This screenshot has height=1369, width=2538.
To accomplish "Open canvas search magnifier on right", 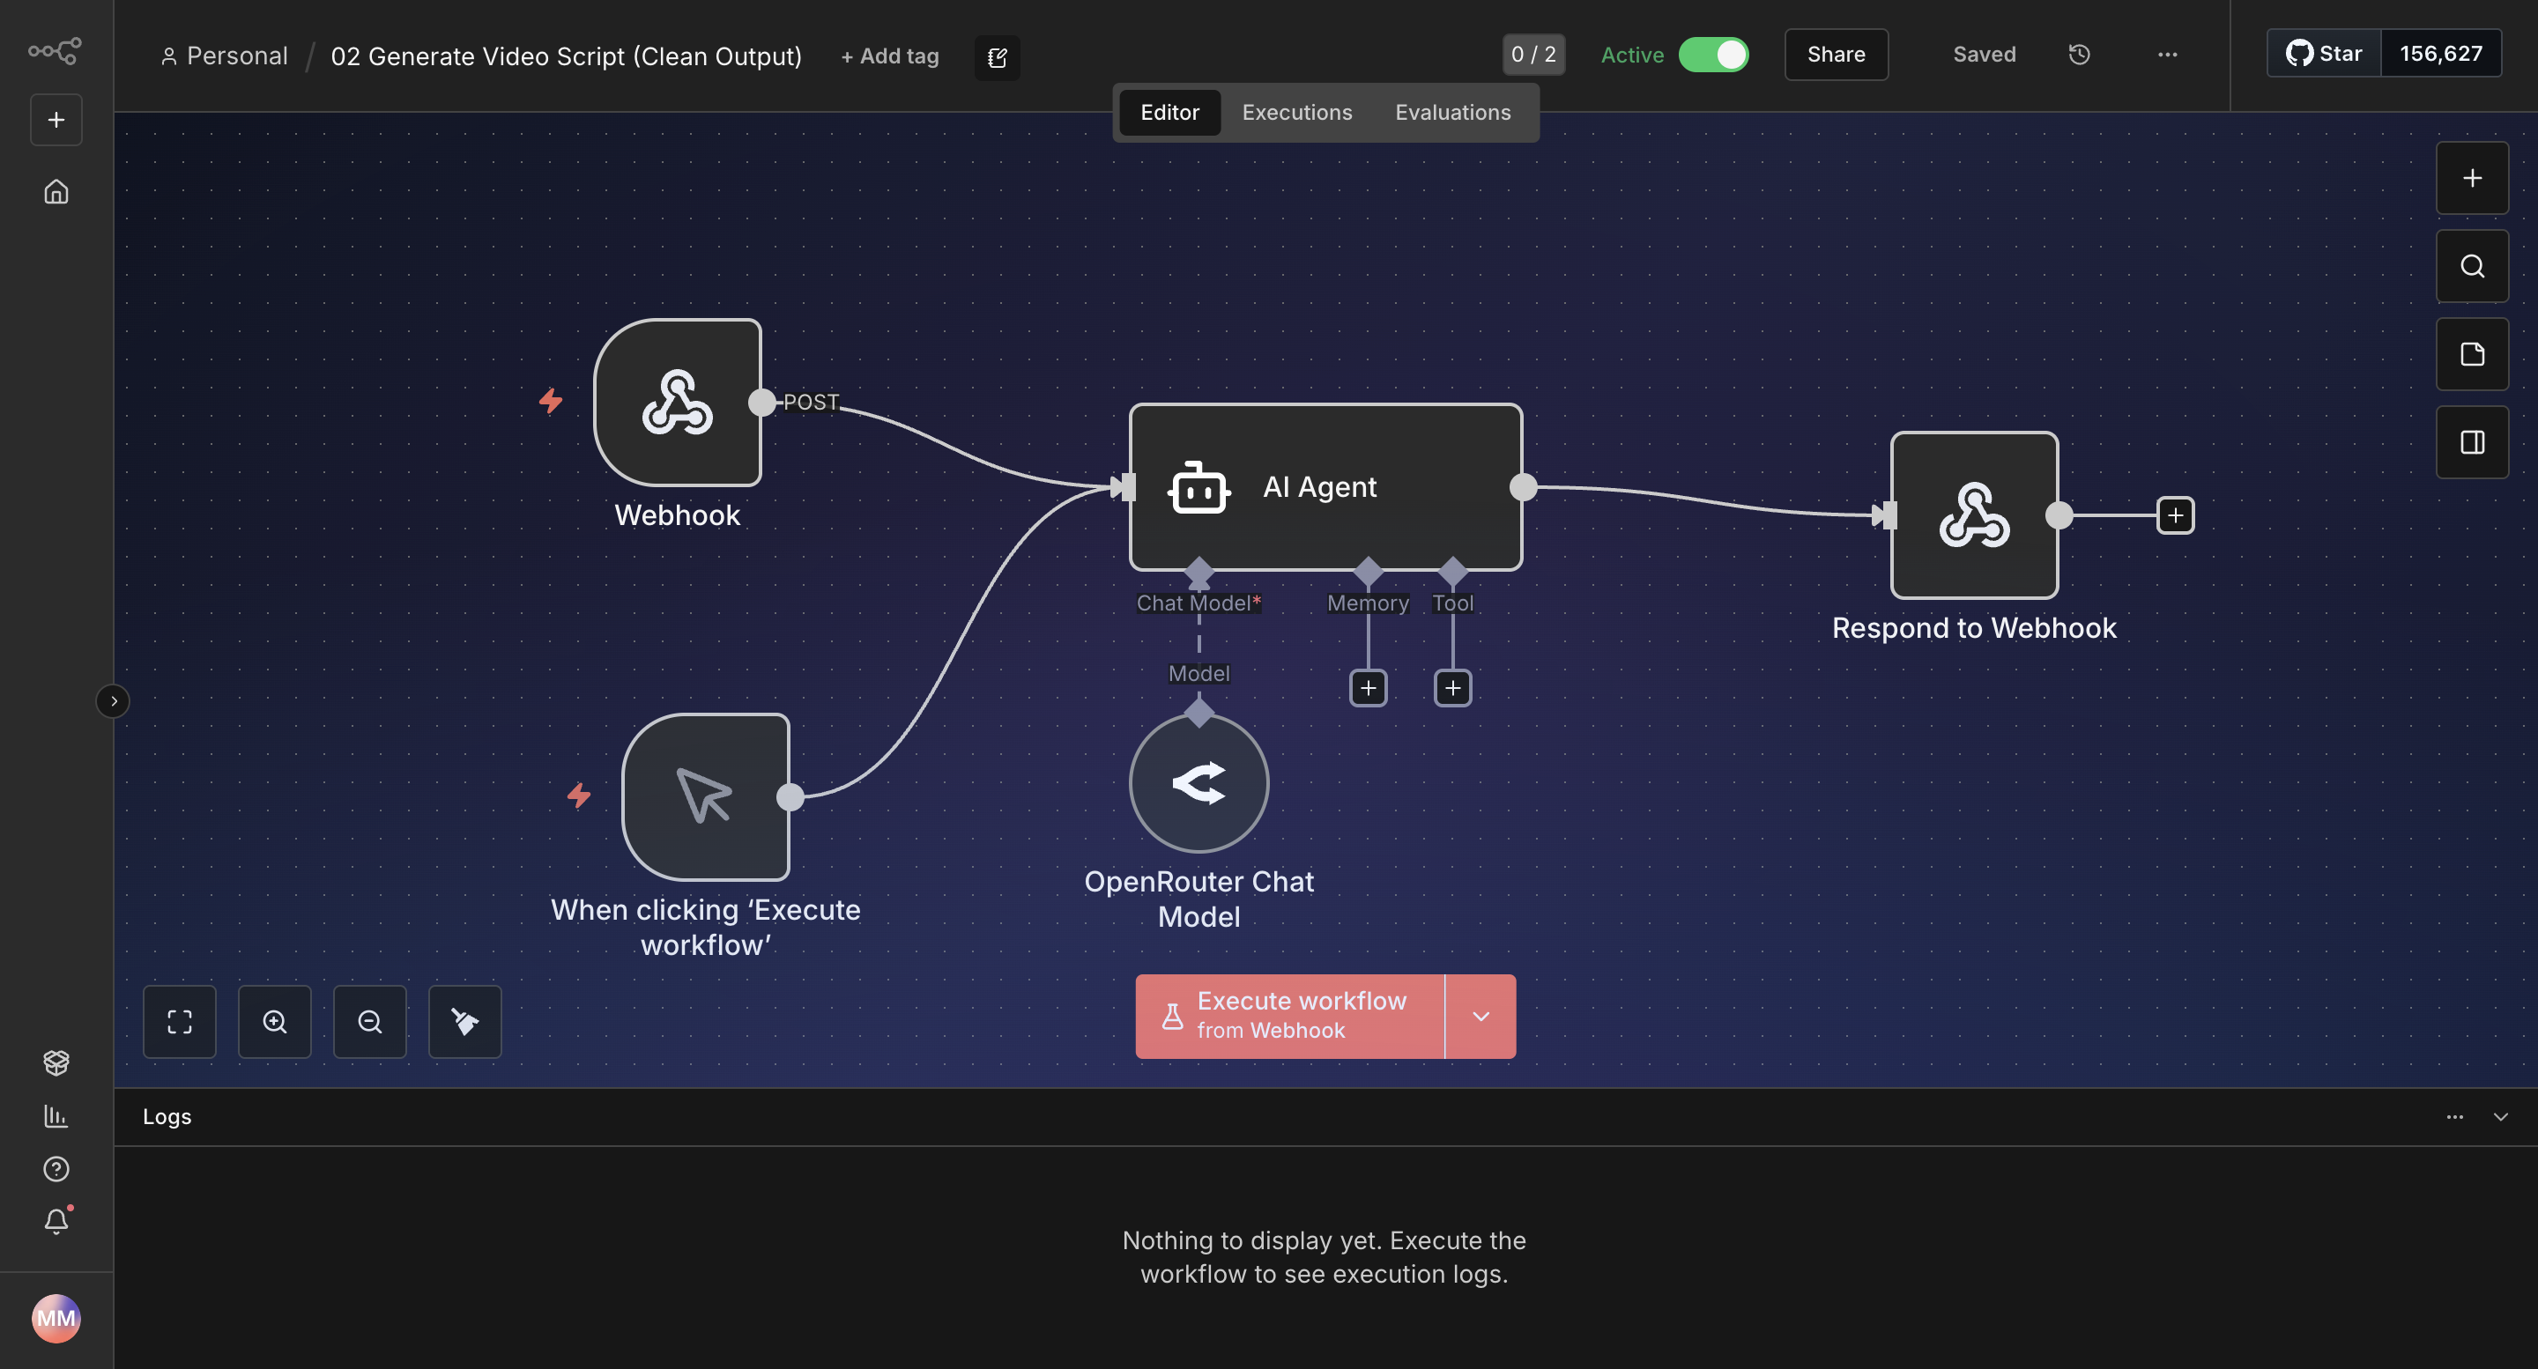I will [x=2472, y=266].
